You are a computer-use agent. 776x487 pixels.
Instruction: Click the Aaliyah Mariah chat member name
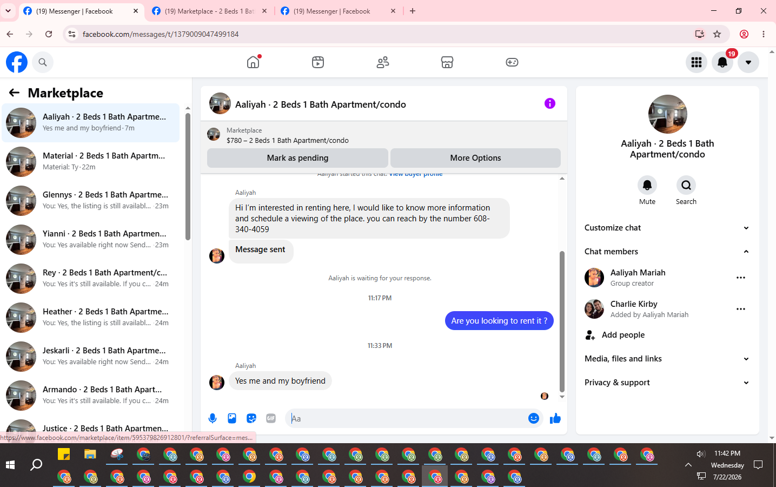tap(638, 273)
